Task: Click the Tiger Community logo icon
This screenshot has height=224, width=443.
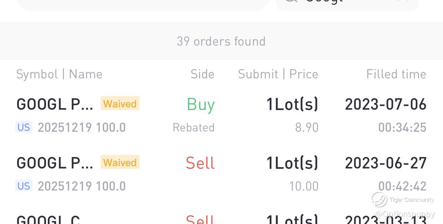Action: [x=380, y=199]
